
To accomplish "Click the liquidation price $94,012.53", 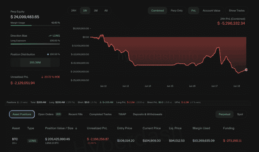I will (177, 141).
